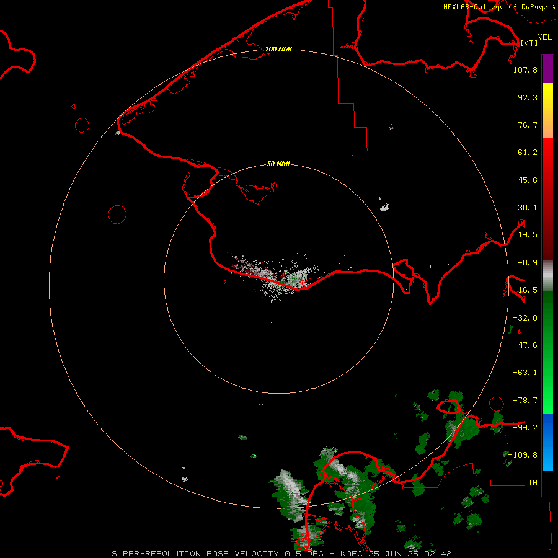Click the VEL legend heading
The width and height of the screenshot is (558, 558).
[x=544, y=37]
